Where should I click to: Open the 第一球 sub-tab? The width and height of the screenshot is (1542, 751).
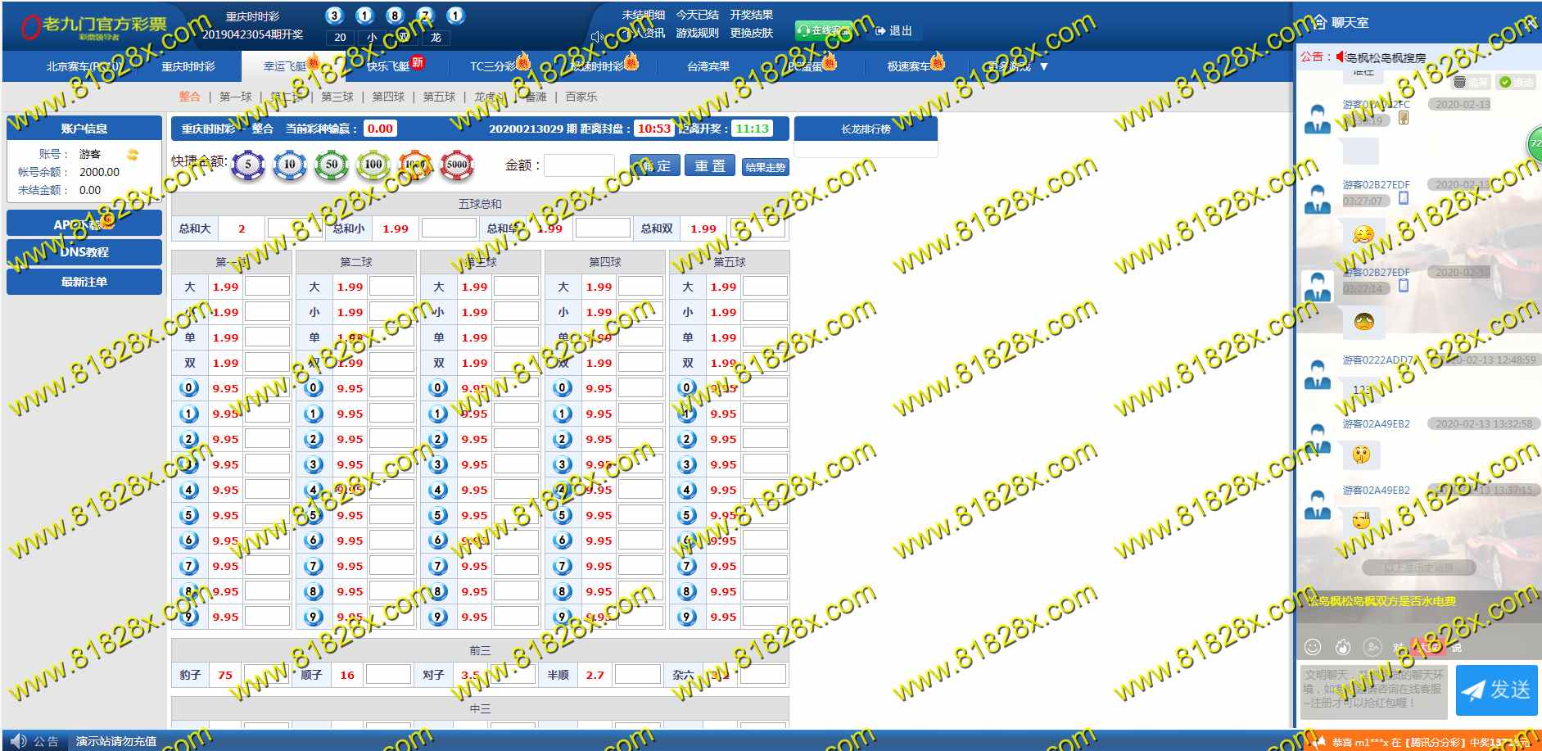coord(236,97)
